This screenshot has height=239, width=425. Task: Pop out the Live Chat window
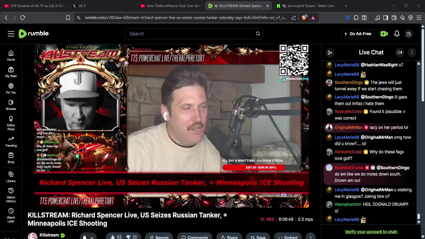point(400,52)
